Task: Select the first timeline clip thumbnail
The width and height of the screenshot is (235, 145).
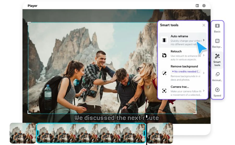Action: click(23, 133)
